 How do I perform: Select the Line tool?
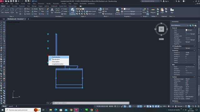tap(2, 11)
